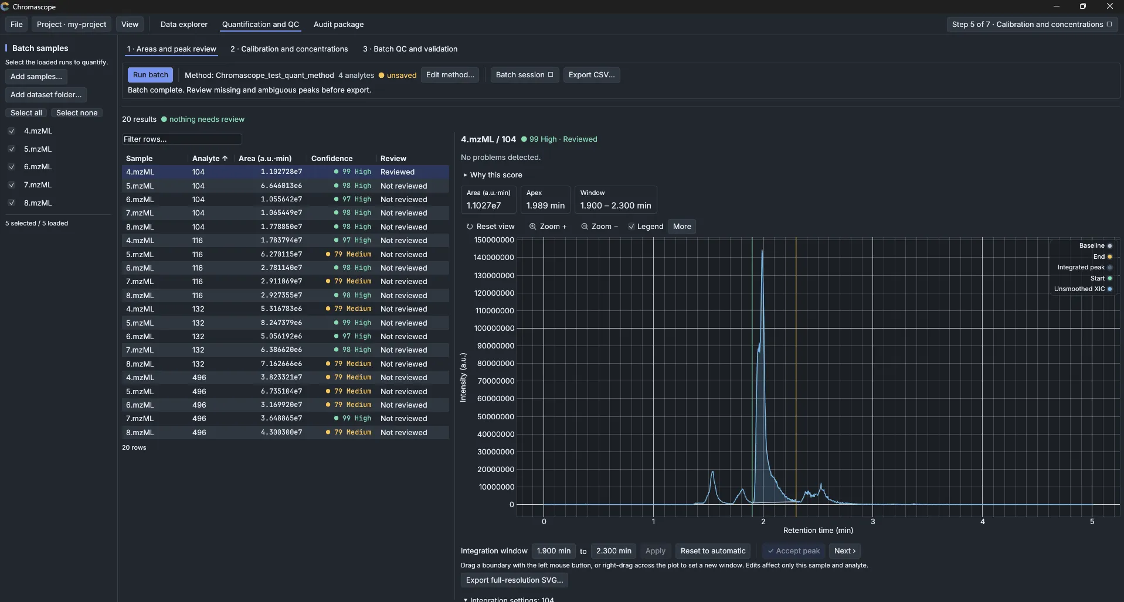Image resolution: width=1124 pixels, height=602 pixels.
Task: Toggle the 8.mzML sample checkbox
Action: coord(11,203)
